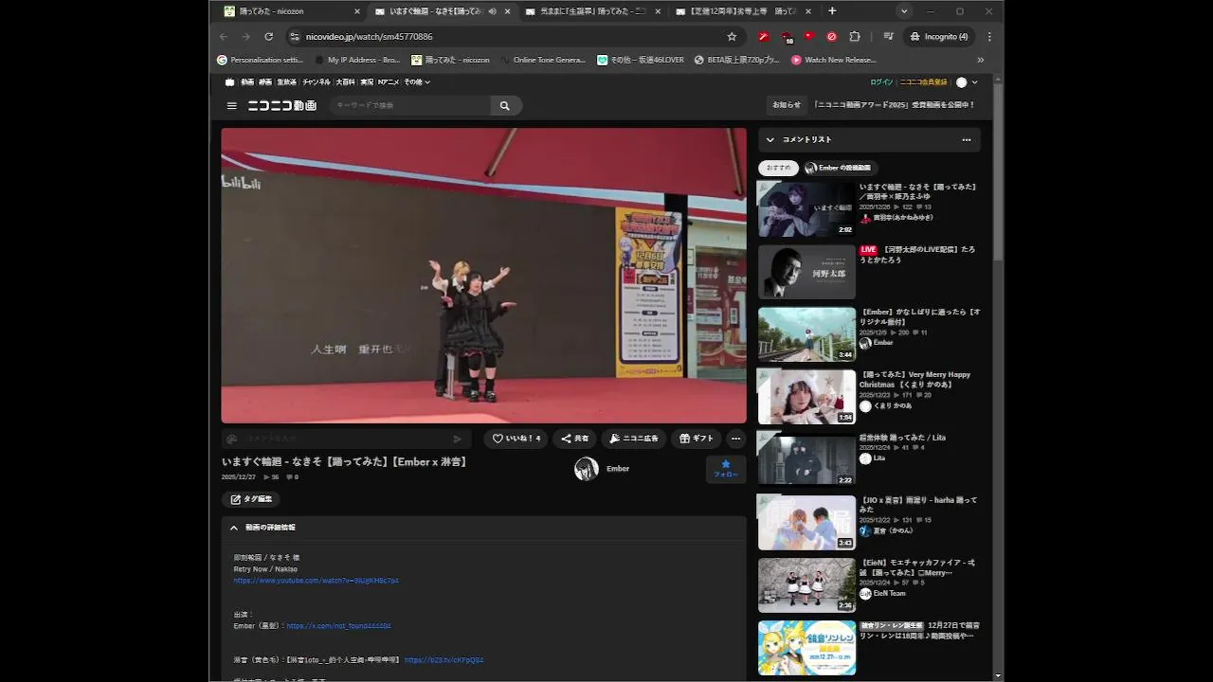Follow Ember with the star button

pyautogui.click(x=726, y=469)
